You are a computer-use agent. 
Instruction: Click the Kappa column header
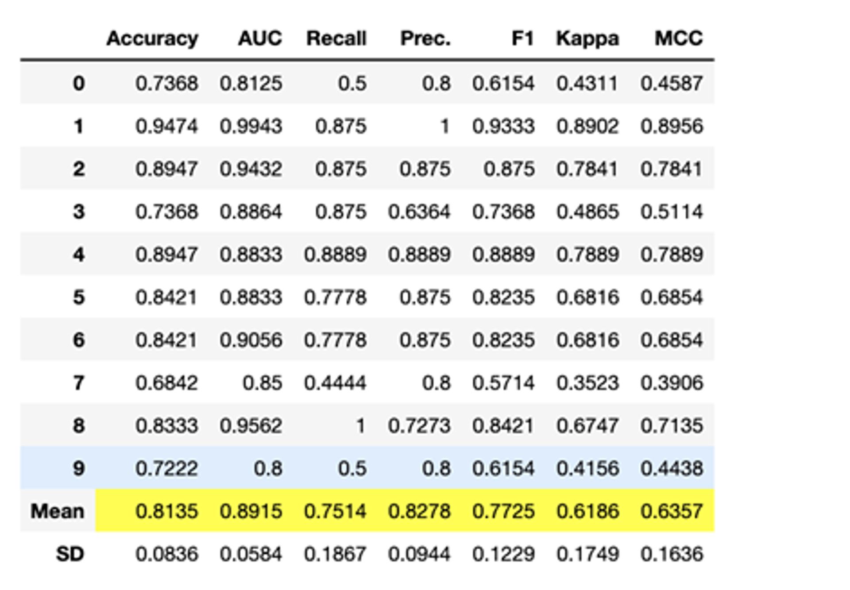click(x=587, y=39)
